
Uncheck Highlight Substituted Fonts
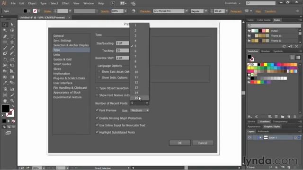point(97,132)
